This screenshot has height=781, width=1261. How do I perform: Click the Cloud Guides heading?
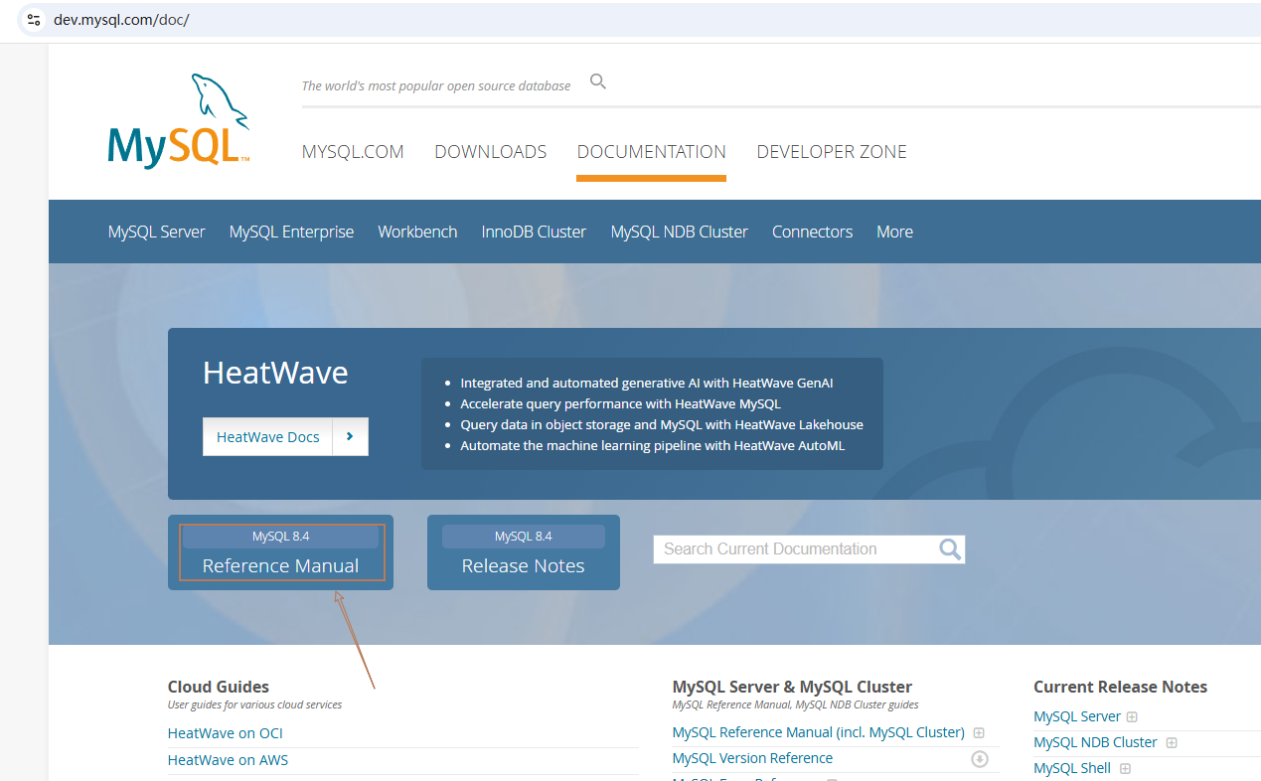click(x=219, y=687)
